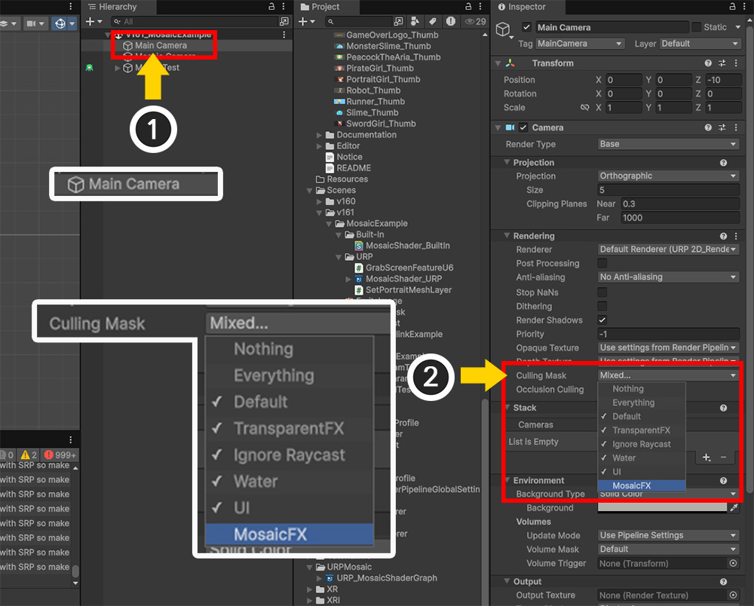Click the help icon in the Projection section
This screenshot has height=606, width=754.
723,163
